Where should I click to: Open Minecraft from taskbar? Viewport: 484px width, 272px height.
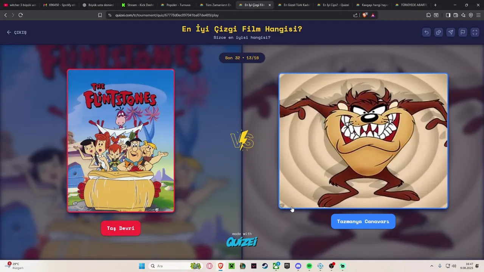231,266
